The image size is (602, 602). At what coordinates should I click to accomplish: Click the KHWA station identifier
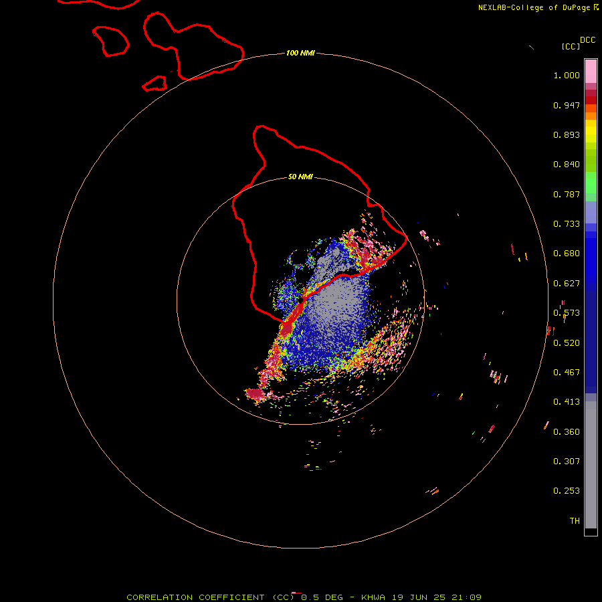[373, 597]
